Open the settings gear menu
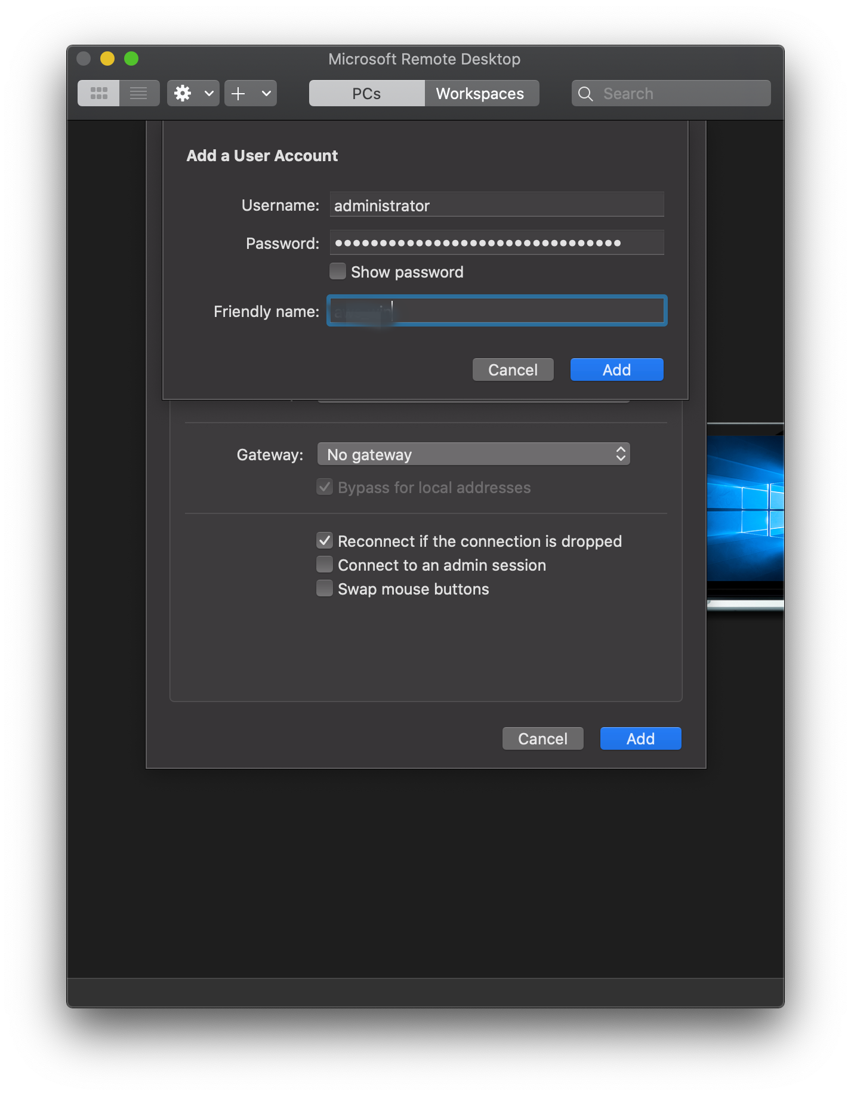The width and height of the screenshot is (851, 1096). click(183, 93)
